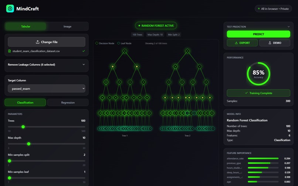Image resolution: width=298 pixels, height=186 pixels.
Task: Click the 0.284 attendance_rate importance value
Action: 287,158
